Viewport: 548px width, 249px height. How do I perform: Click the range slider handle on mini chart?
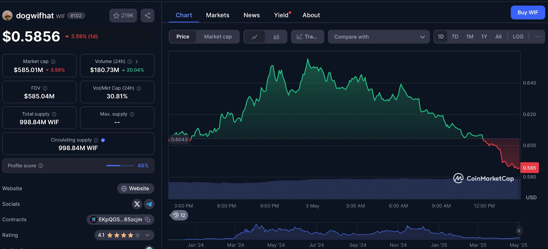click(x=519, y=231)
